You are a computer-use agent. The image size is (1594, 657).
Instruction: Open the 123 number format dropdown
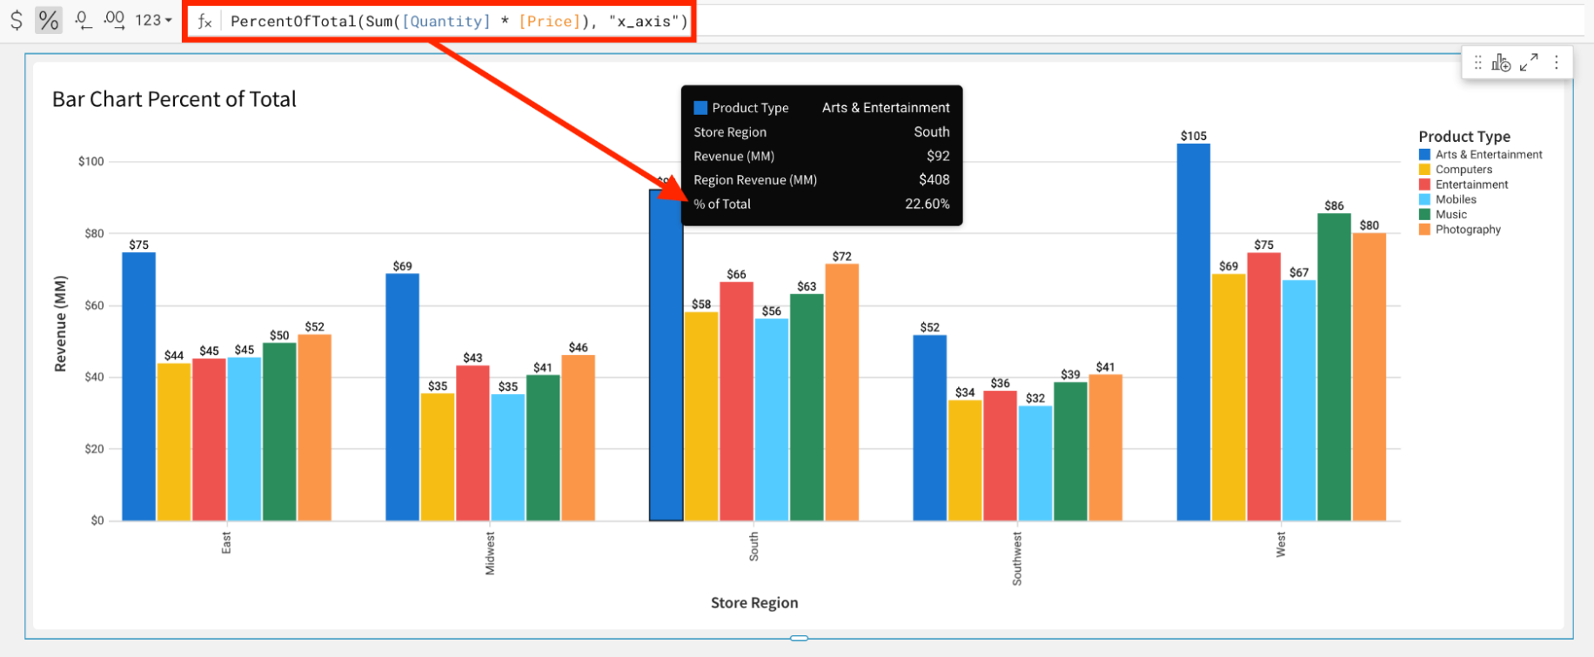[x=153, y=20]
